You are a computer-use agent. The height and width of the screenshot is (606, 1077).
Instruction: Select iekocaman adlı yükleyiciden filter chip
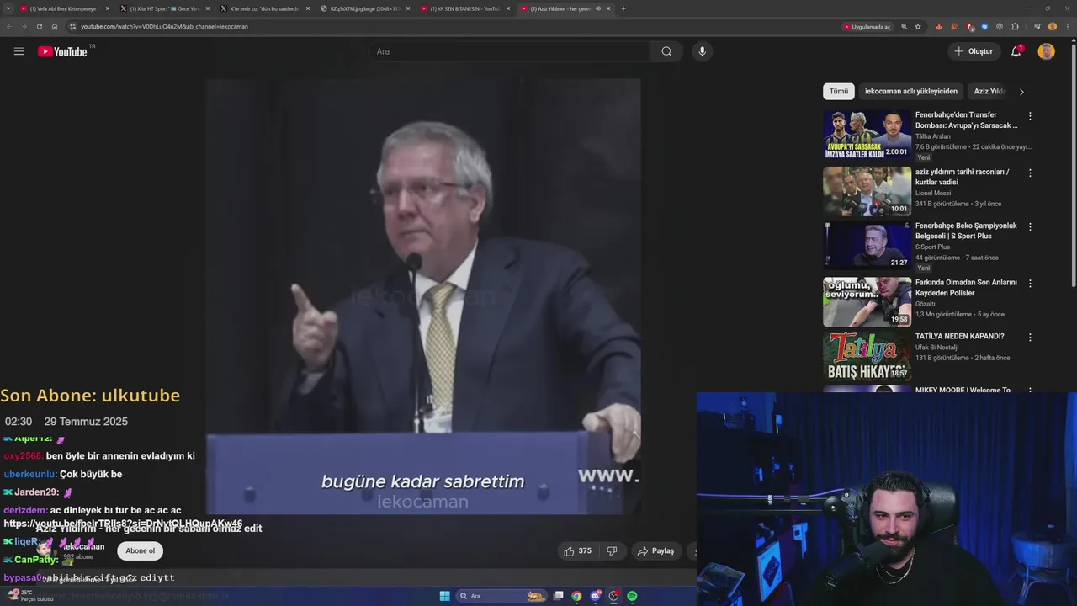[x=911, y=92]
